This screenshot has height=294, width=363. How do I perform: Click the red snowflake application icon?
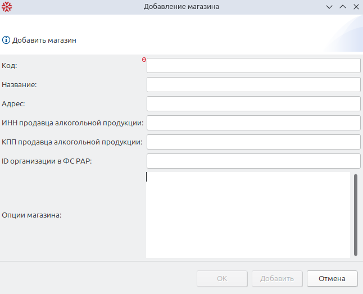point(7,7)
